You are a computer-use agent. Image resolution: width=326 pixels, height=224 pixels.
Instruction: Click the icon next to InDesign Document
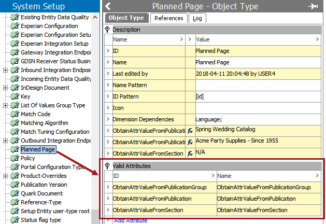tap(15, 88)
